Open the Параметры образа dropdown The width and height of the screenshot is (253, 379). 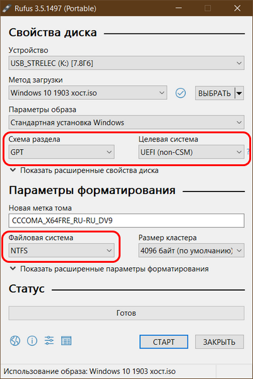click(x=126, y=123)
